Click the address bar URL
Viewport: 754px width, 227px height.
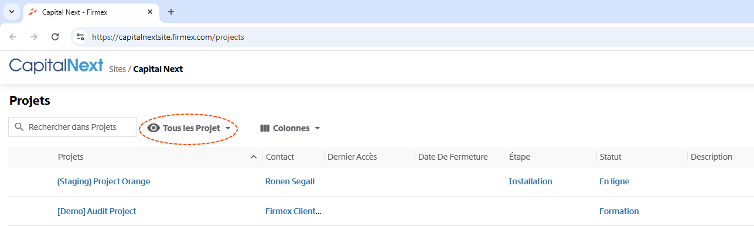point(168,37)
